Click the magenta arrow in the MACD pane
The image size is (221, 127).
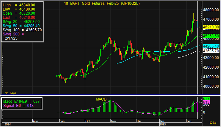tap(200, 102)
